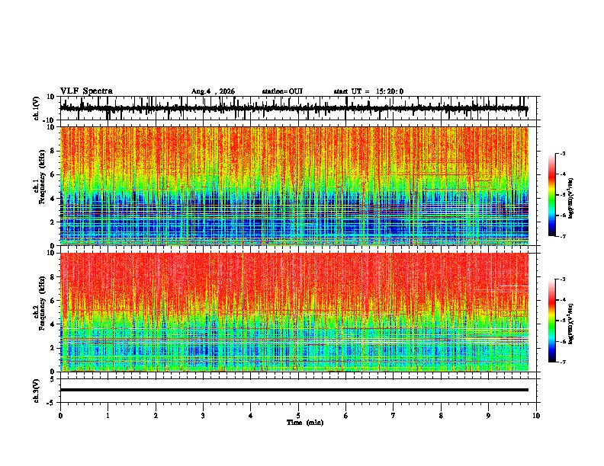This screenshot has height=466, width=604.
Task: Click the ch.2 "Frequency (kHz)" axis label
Action: click(43, 303)
